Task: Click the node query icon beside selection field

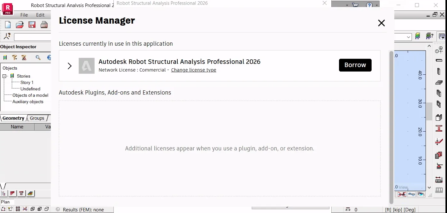Action: pyautogui.click(x=7, y=36)
